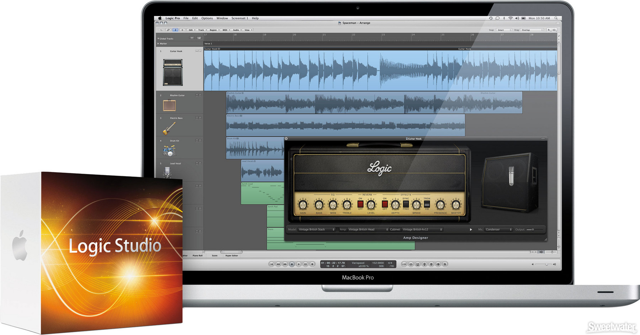Click the Fast Forward transport button
This screenshot has width=640, height=335.
285,264
